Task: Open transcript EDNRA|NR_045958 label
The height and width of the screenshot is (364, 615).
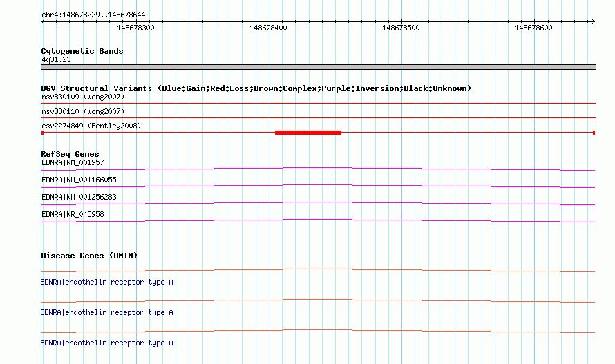Action: pos(73,214)
